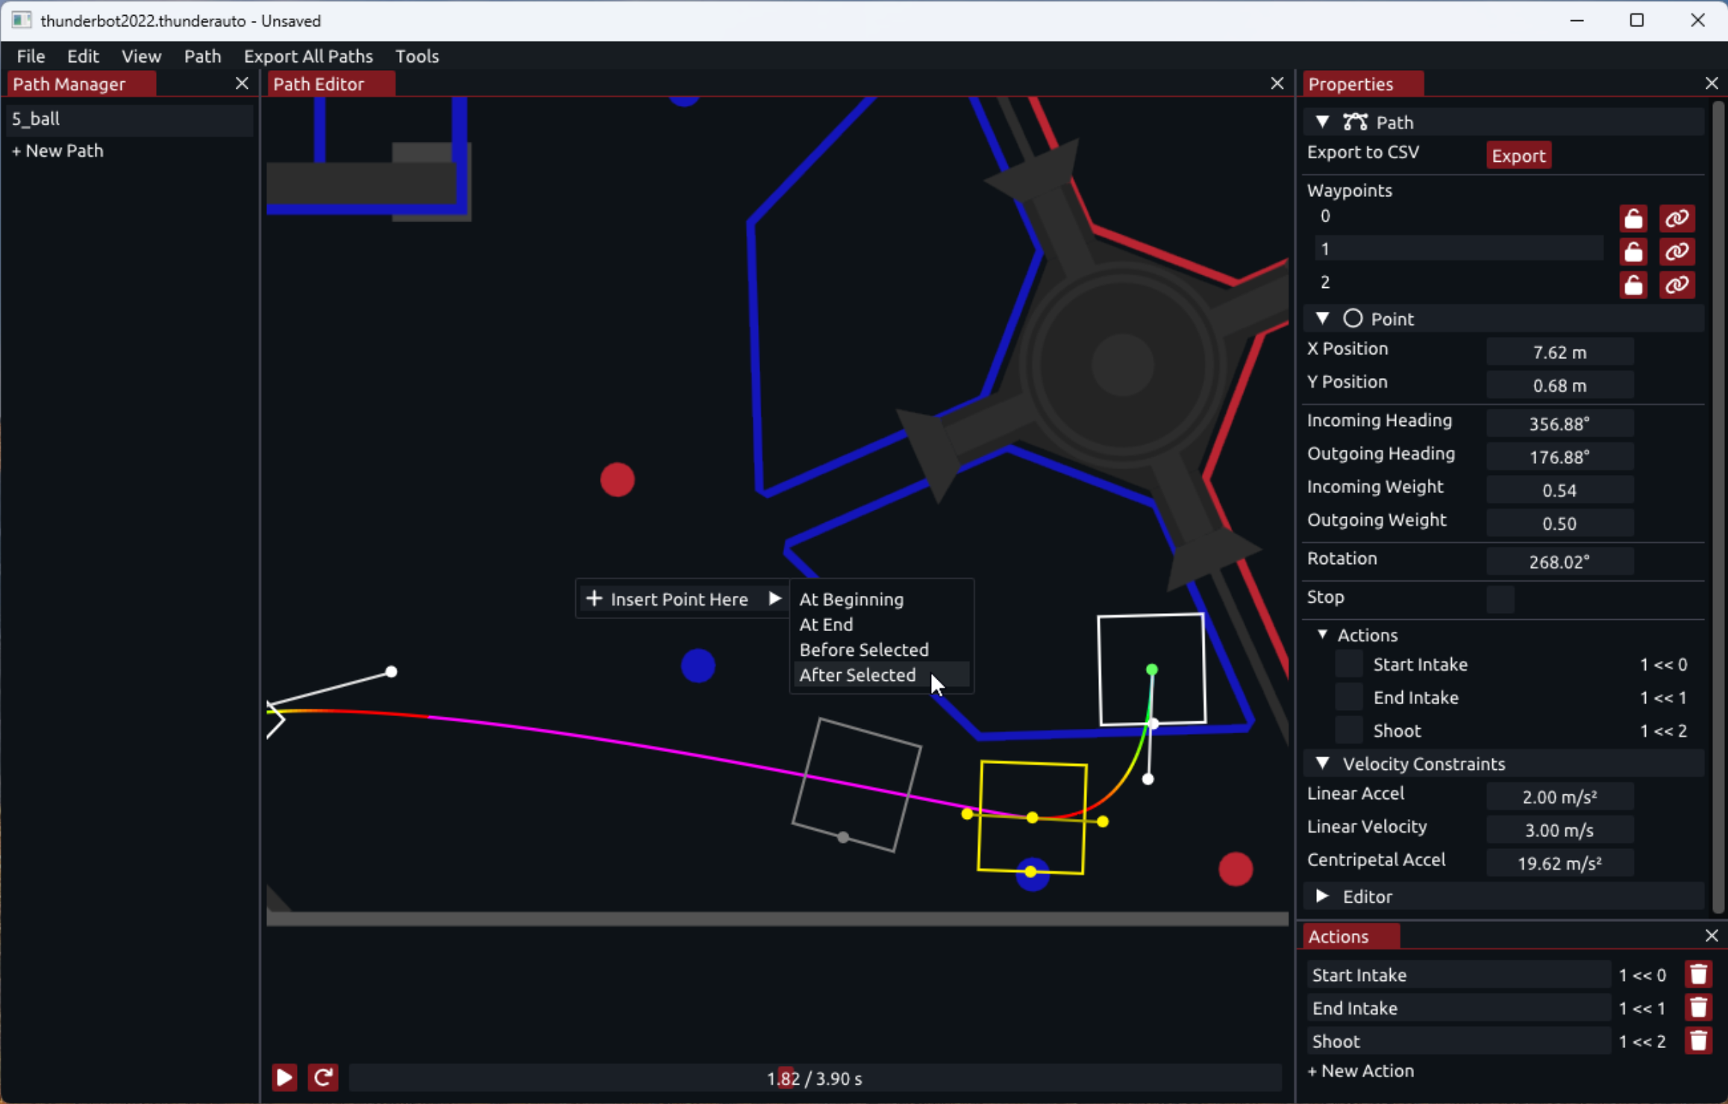This screenshot has width=1728, height=1104.
Task: Click the Path Manager tab
Action: pyautogui.click(x=69, y=83)
